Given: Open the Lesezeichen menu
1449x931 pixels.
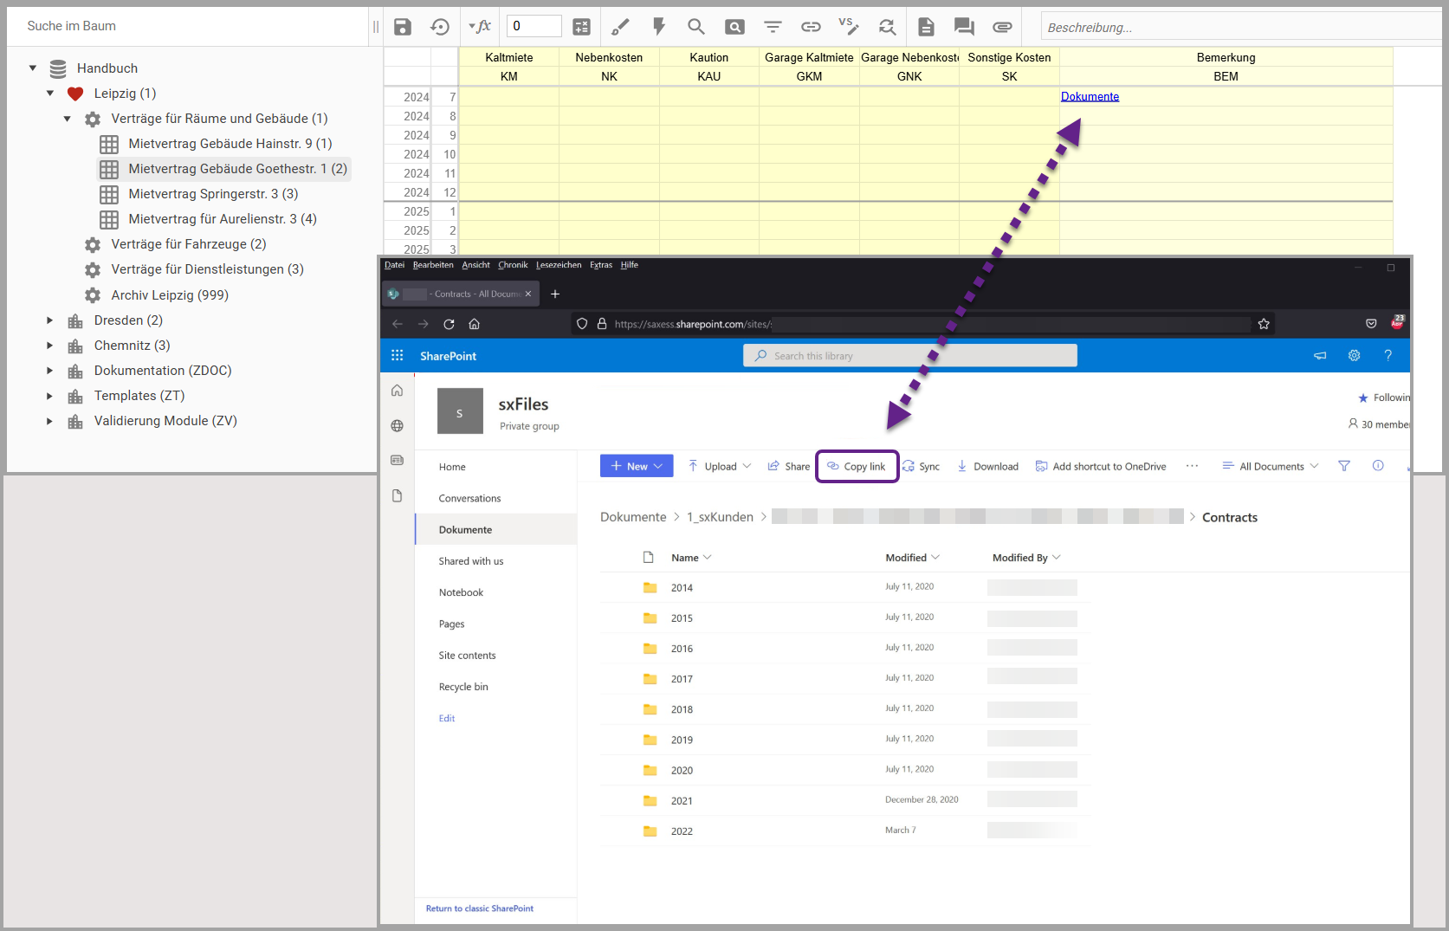Looking at the screenshot, I should click(559, 265).
